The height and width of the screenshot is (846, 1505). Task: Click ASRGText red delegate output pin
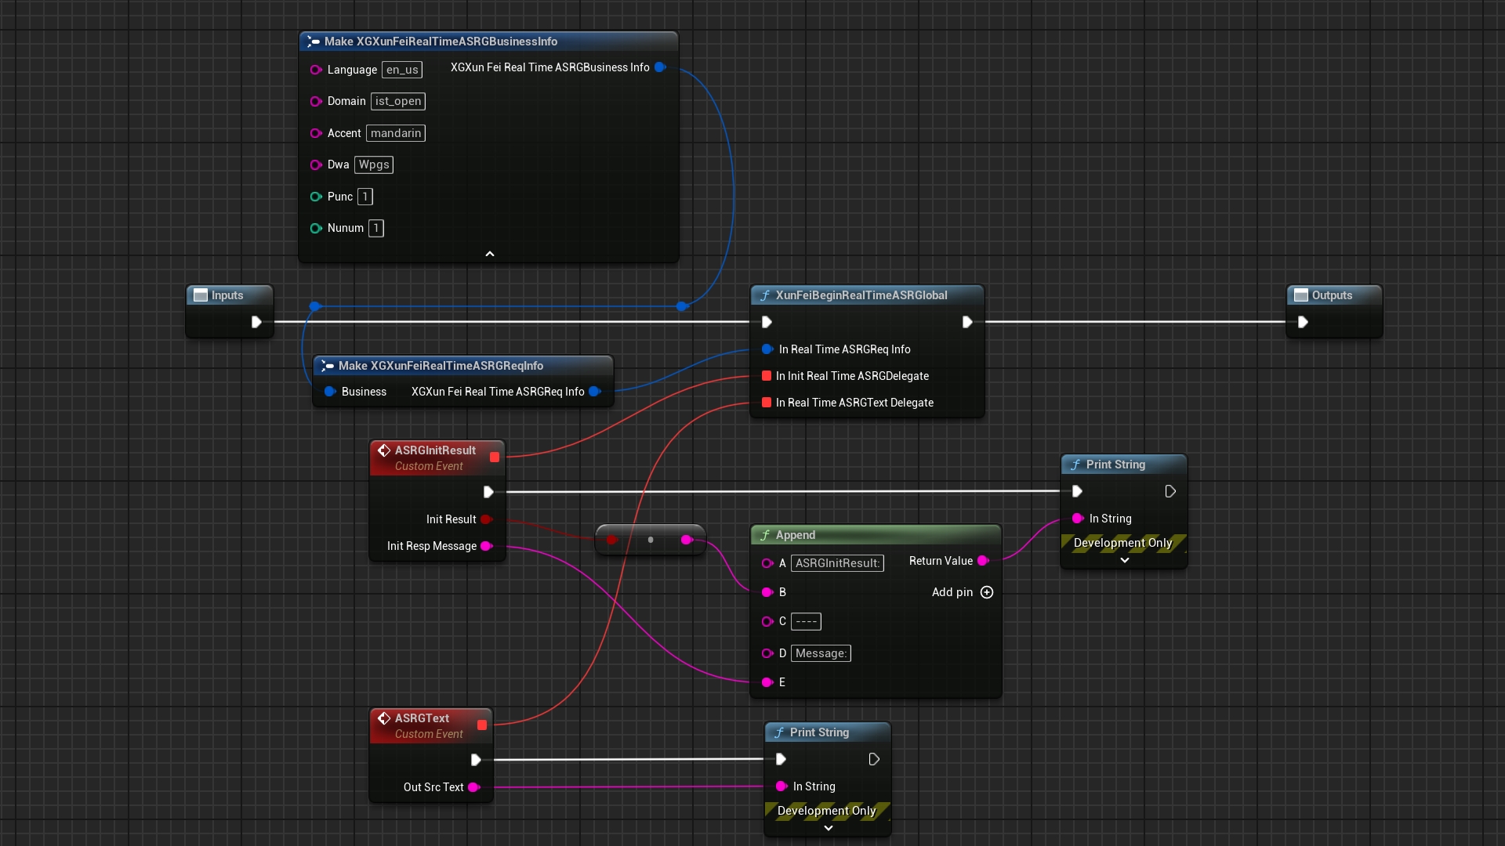482,725
